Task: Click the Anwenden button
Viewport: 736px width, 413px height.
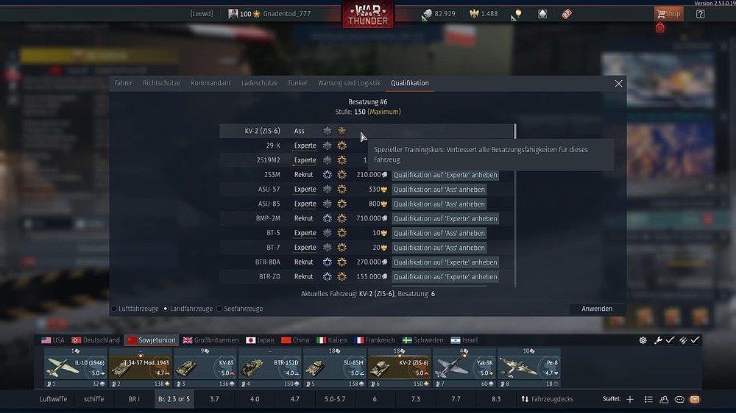Action: click(x=597, y=309)
